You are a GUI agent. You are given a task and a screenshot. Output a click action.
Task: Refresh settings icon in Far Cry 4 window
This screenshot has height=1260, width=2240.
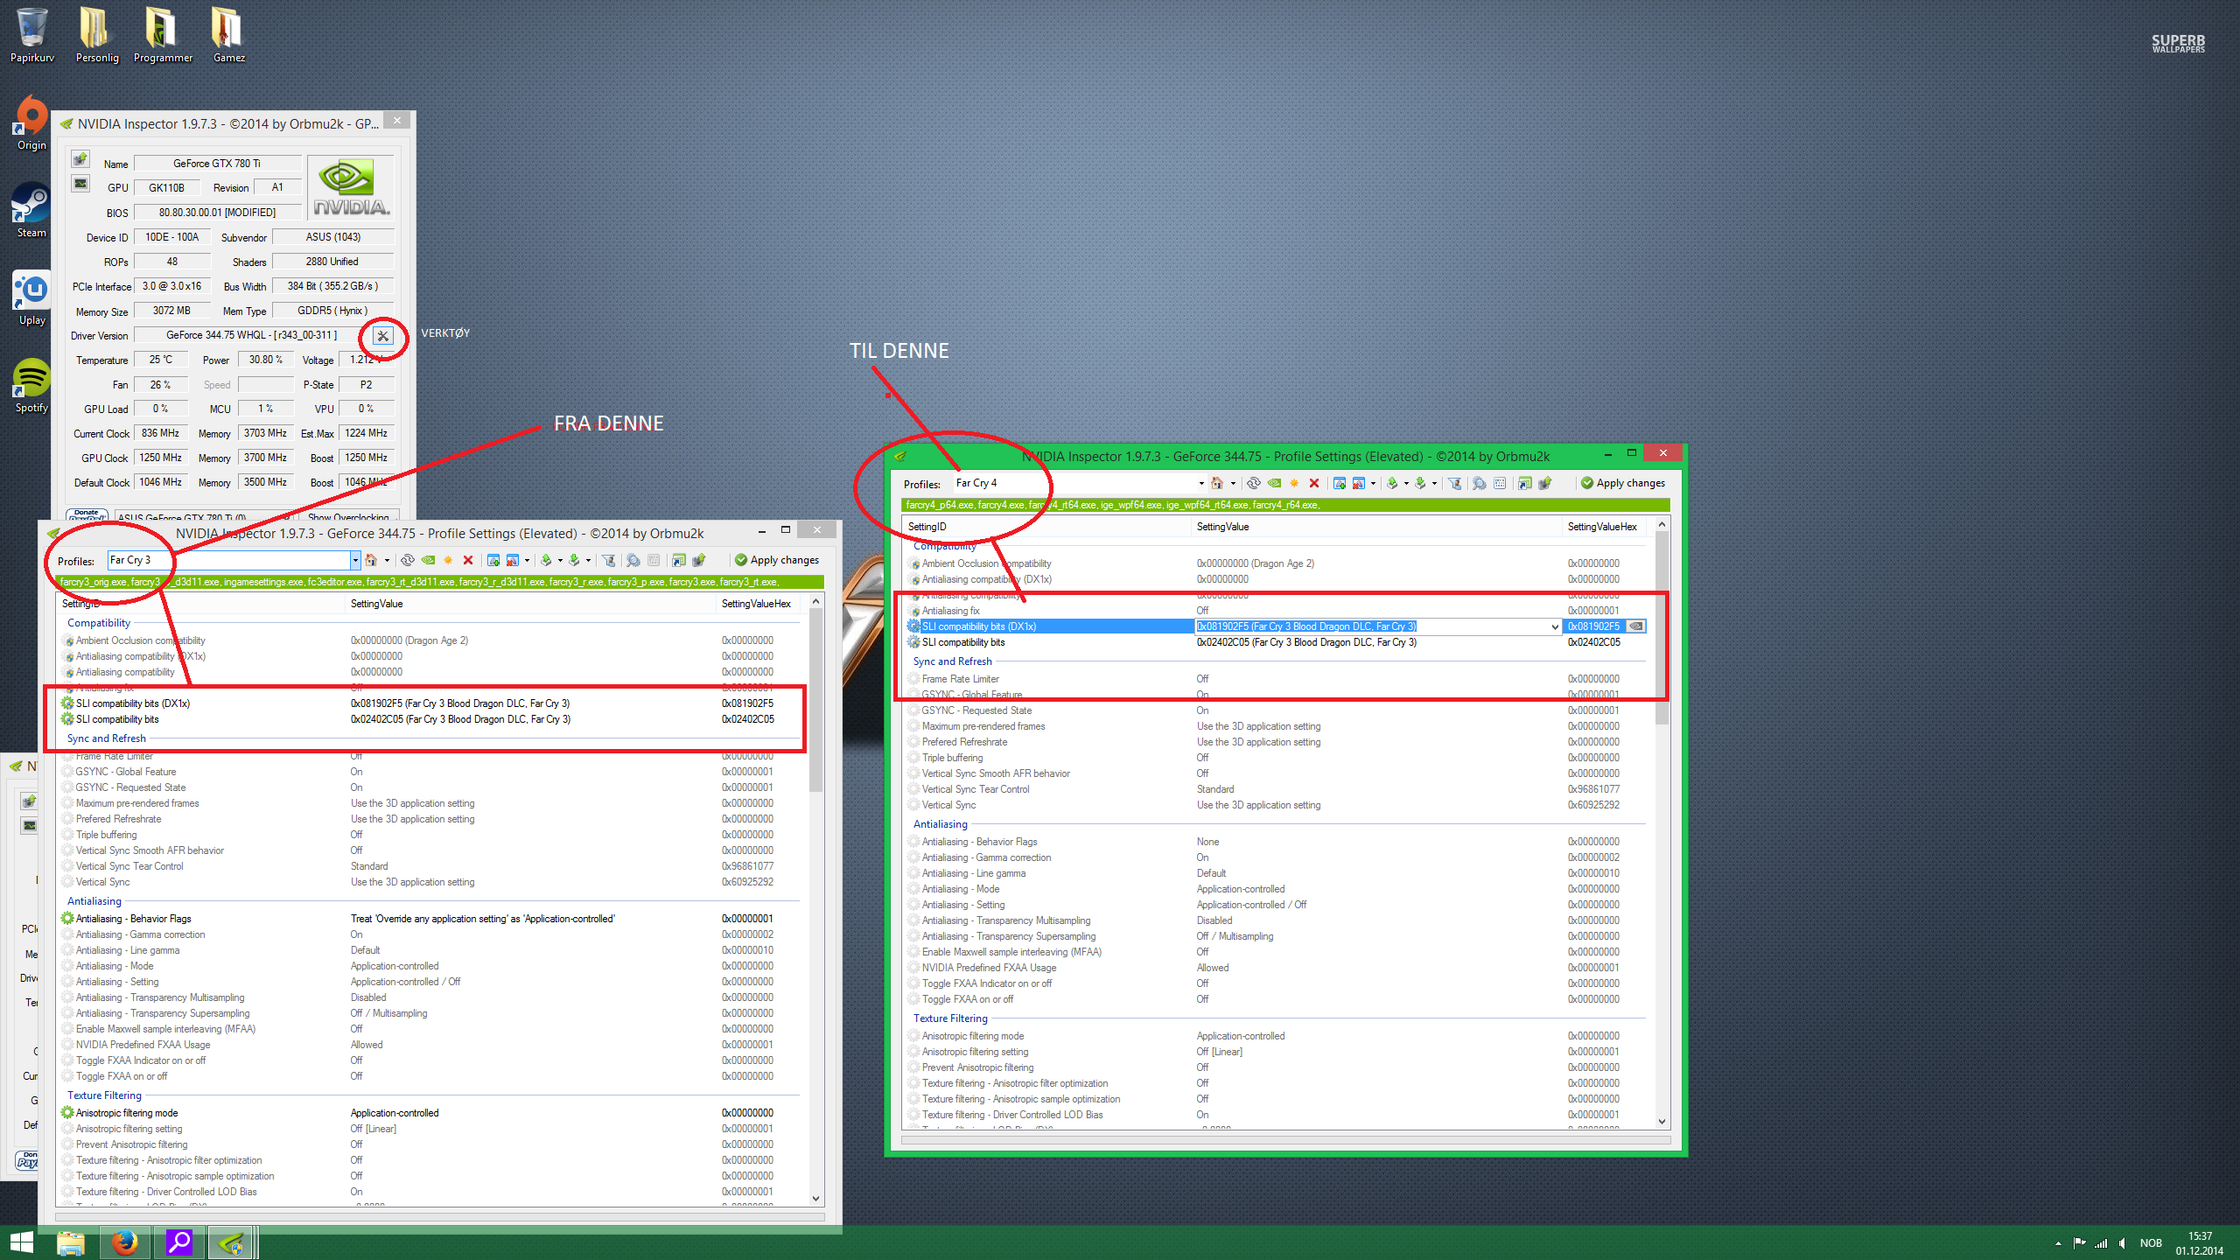[1253, 483]
